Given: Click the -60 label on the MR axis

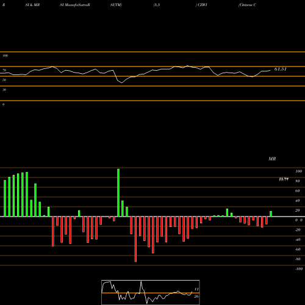Looking at the screenshot, I should coord(298,249).
